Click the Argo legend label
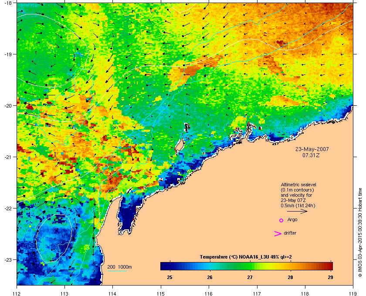This screenshot has width=366, height=296. [x=292, y=220]
